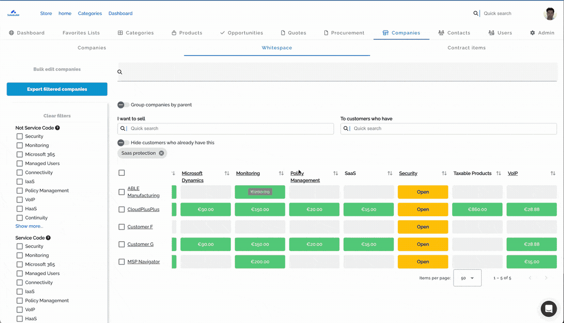564x323 pixels.
Task: Check Microsoft 365 under Not Service Code
Action: 20,155
